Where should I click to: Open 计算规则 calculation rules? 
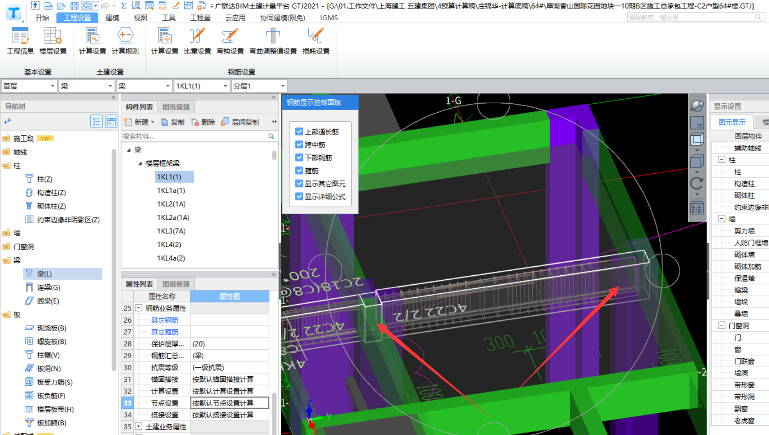[x=125, y=41]
